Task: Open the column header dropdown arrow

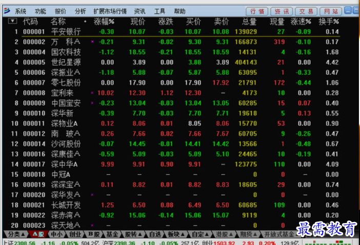Action: pyautogui.click(x=12, y=21)
